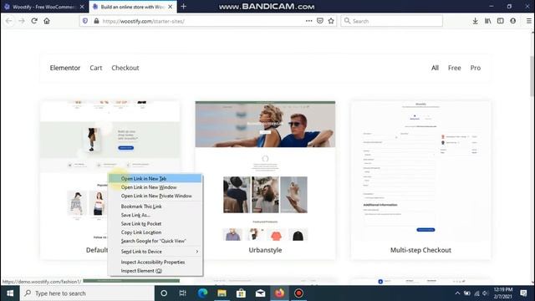This screenshot has height=301, width=535.
Task: Expand 'Send Link to Device' submenu
Action: [155, 252]
